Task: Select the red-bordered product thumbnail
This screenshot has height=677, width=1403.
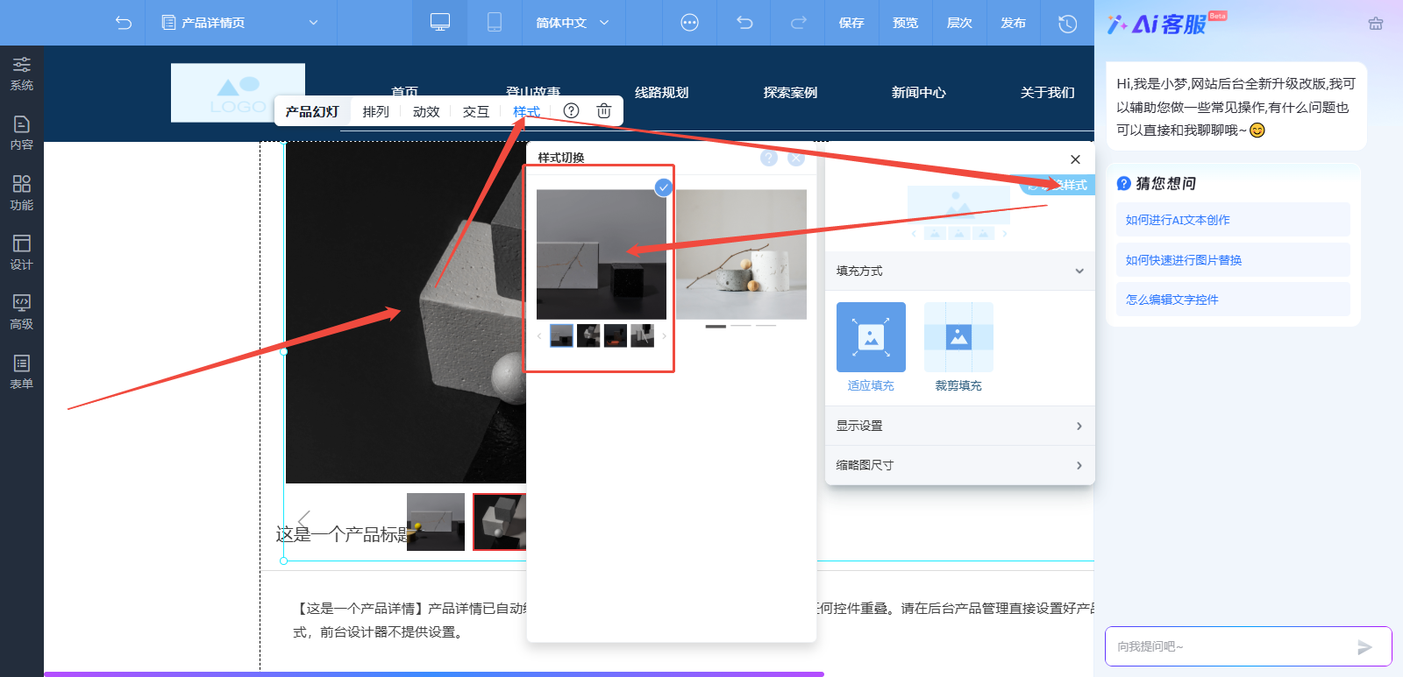Action: (500, 522)
